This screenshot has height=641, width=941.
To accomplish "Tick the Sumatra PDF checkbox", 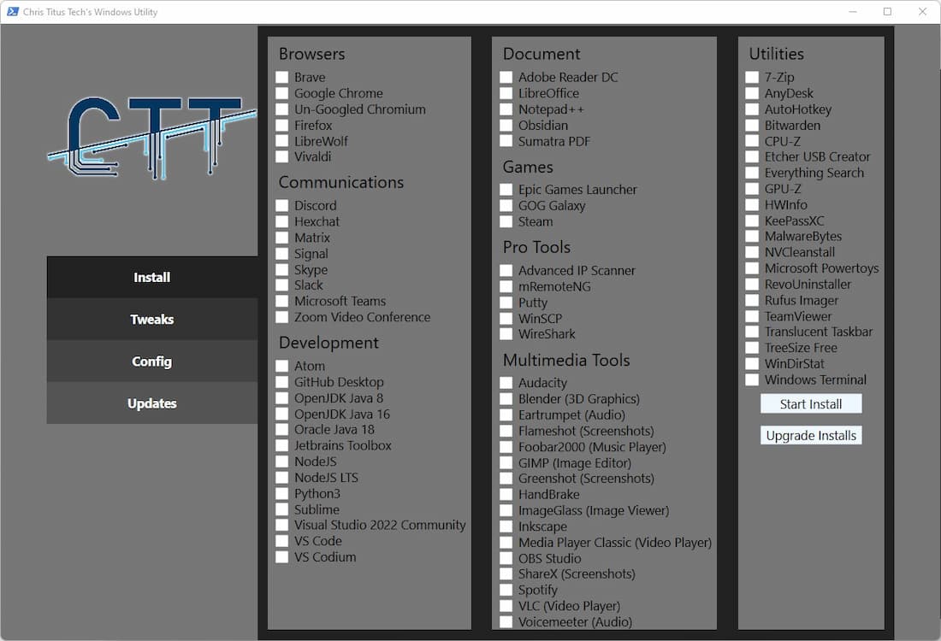I will point(506,141).
